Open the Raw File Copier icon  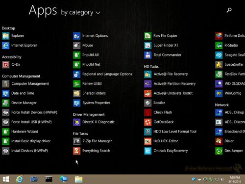[x=148, y=36]
